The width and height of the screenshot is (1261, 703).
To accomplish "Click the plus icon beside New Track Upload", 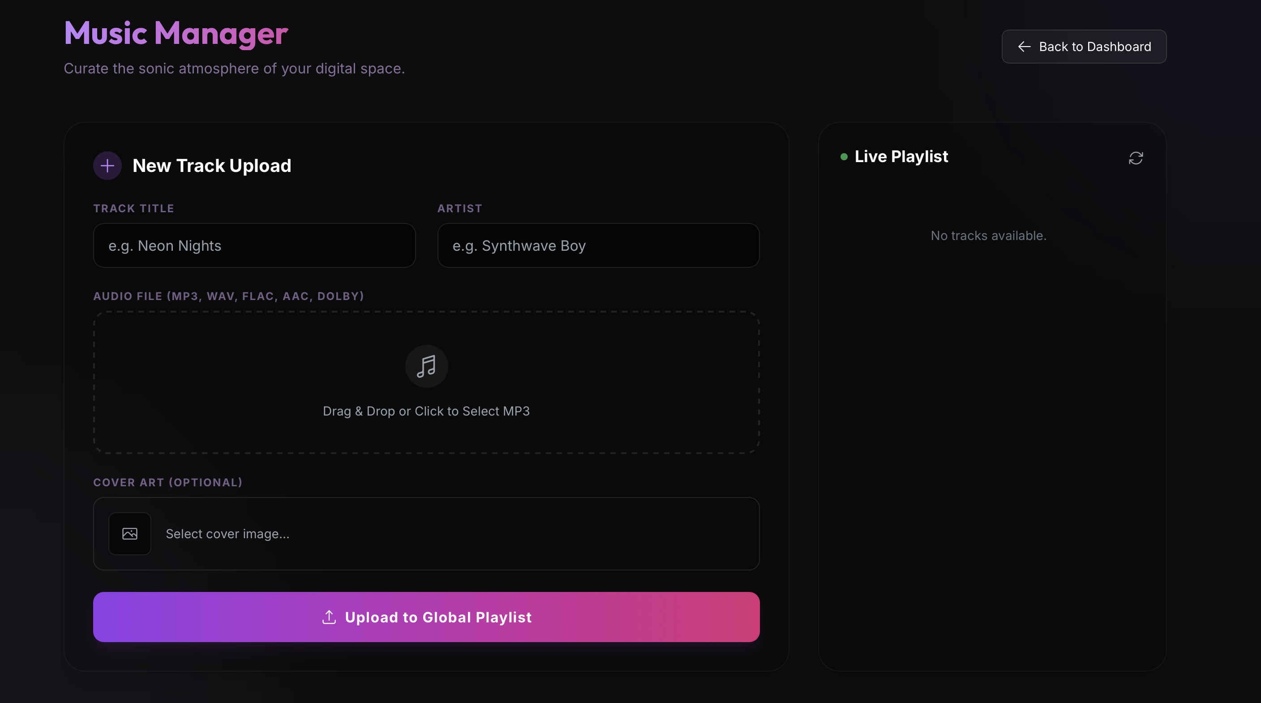I will pyautogui.click(x=107, y=166).
